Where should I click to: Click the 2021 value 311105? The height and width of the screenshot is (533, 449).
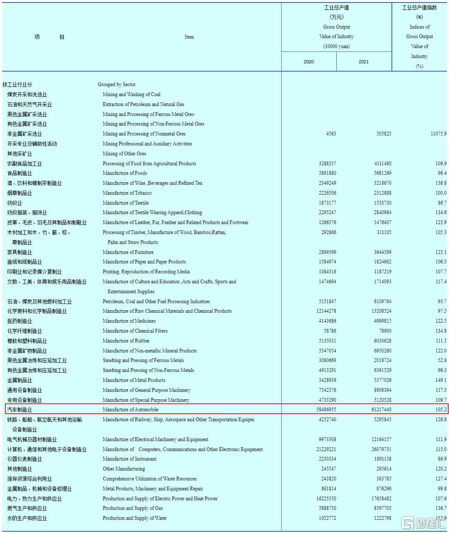click(384, 233)
